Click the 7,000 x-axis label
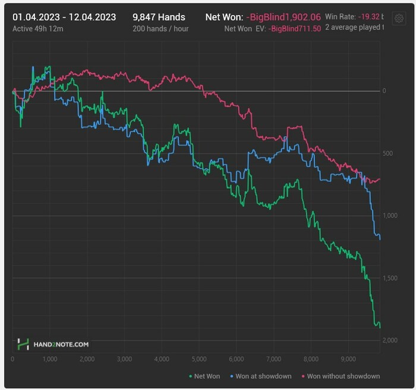Image resolution: width=416 pixels, height=390 pixels. click(274, 359)
